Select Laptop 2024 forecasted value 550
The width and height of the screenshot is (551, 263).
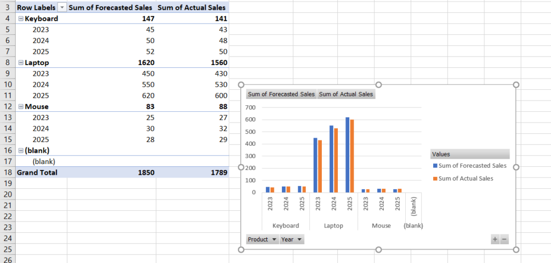point(112,84)
